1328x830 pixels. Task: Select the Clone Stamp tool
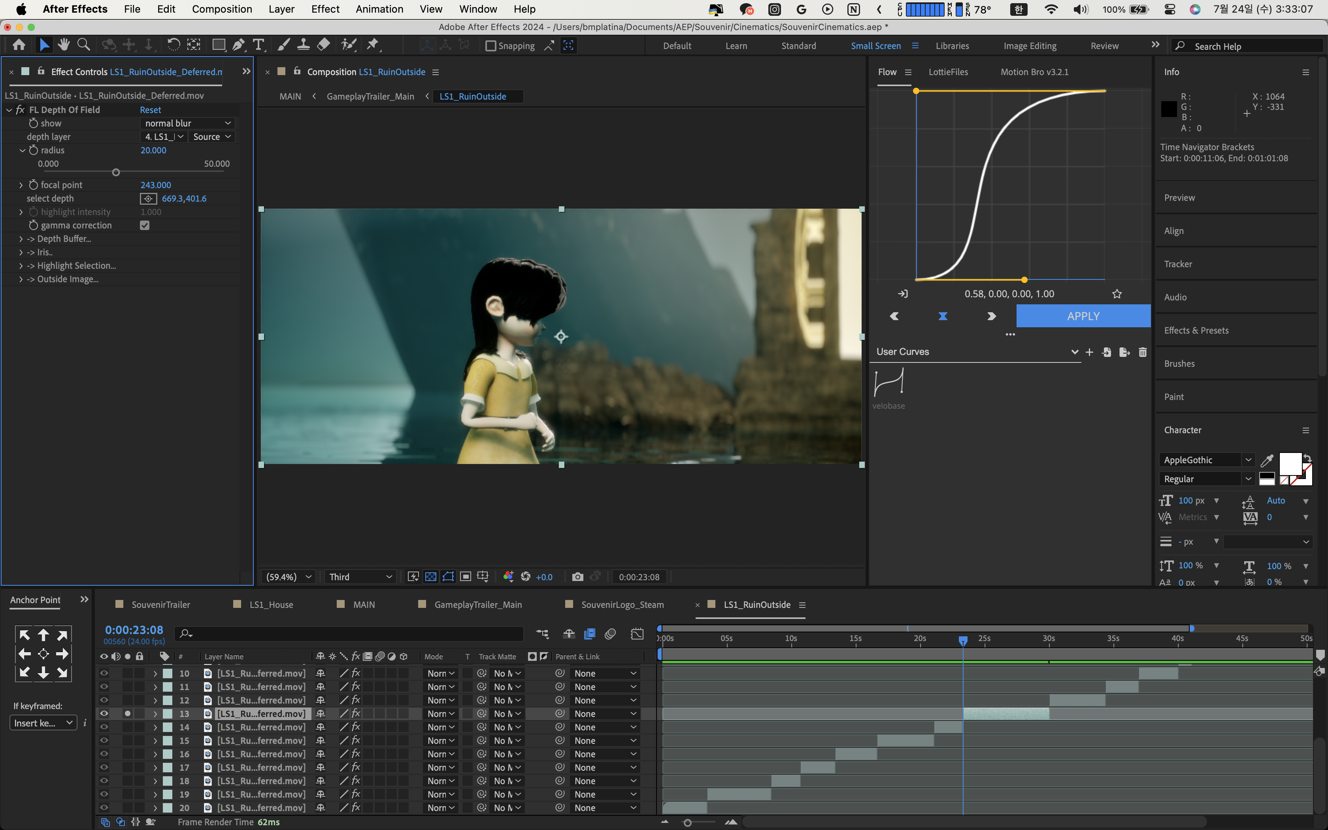[303, 45]
